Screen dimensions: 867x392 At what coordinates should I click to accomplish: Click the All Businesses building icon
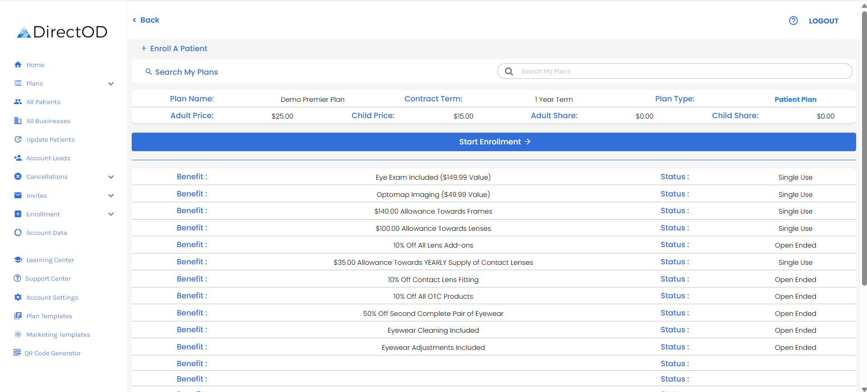(18, 121)
